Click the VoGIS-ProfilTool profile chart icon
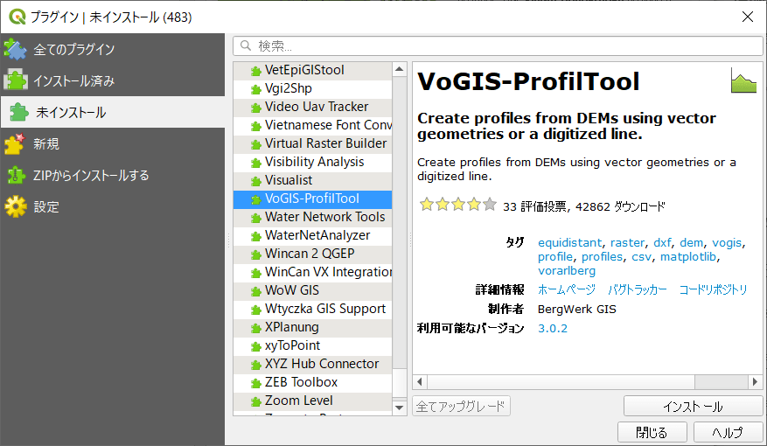Screen dimensions: 767x446 (743, 80)
